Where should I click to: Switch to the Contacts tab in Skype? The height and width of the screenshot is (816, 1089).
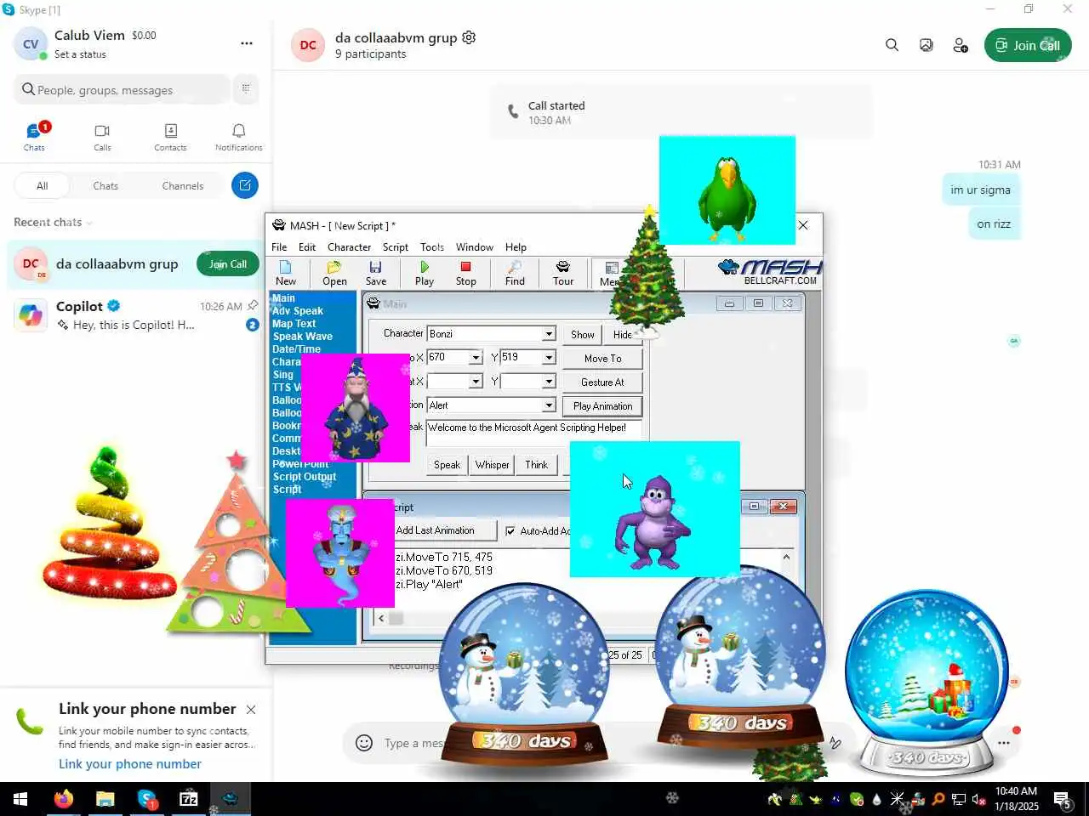pyautogui.click(x=170, y=136)
